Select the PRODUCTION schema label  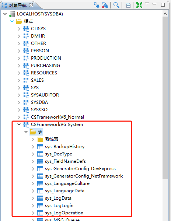[46, 58]
